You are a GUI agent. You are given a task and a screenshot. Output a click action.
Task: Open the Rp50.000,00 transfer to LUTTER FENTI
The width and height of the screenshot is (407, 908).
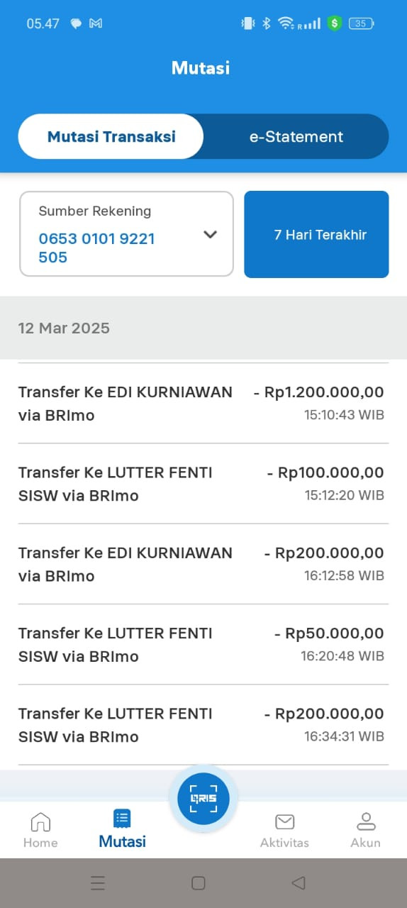(x=203, y=644)
